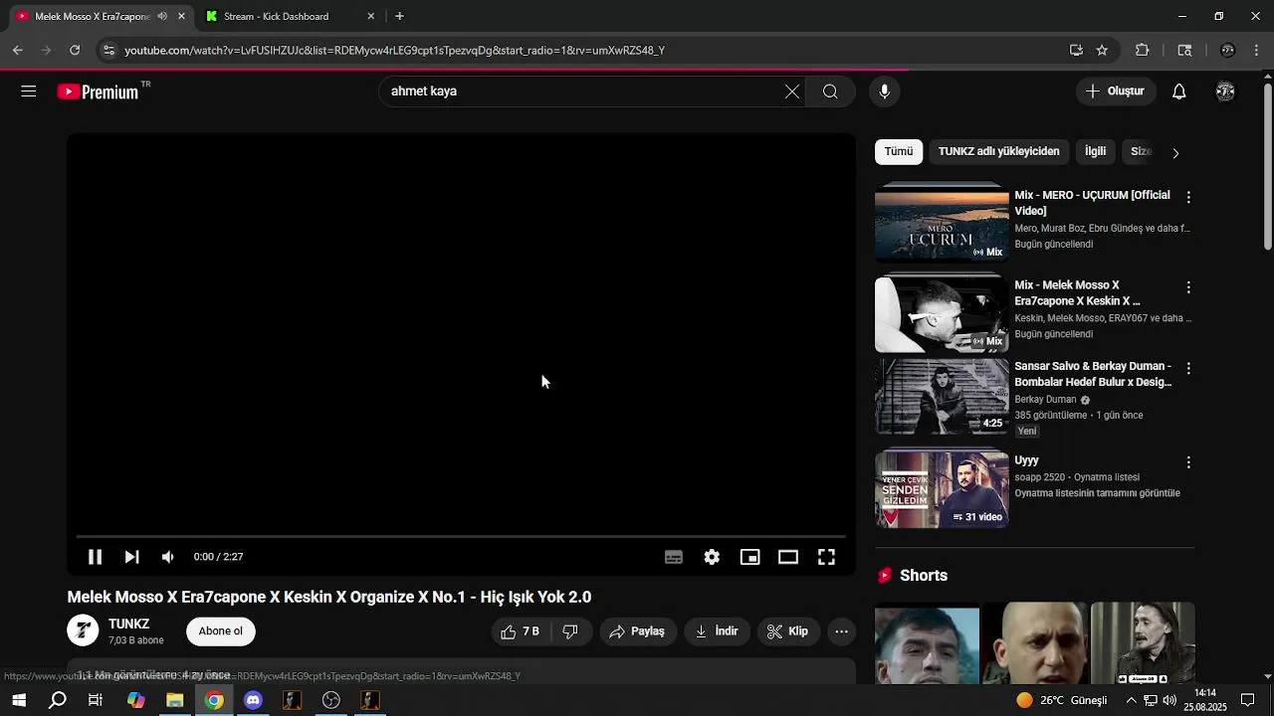Open more actions three-dot menu under video
Image resolution: width=1274 pixels, height=716 pixels.
841,631
